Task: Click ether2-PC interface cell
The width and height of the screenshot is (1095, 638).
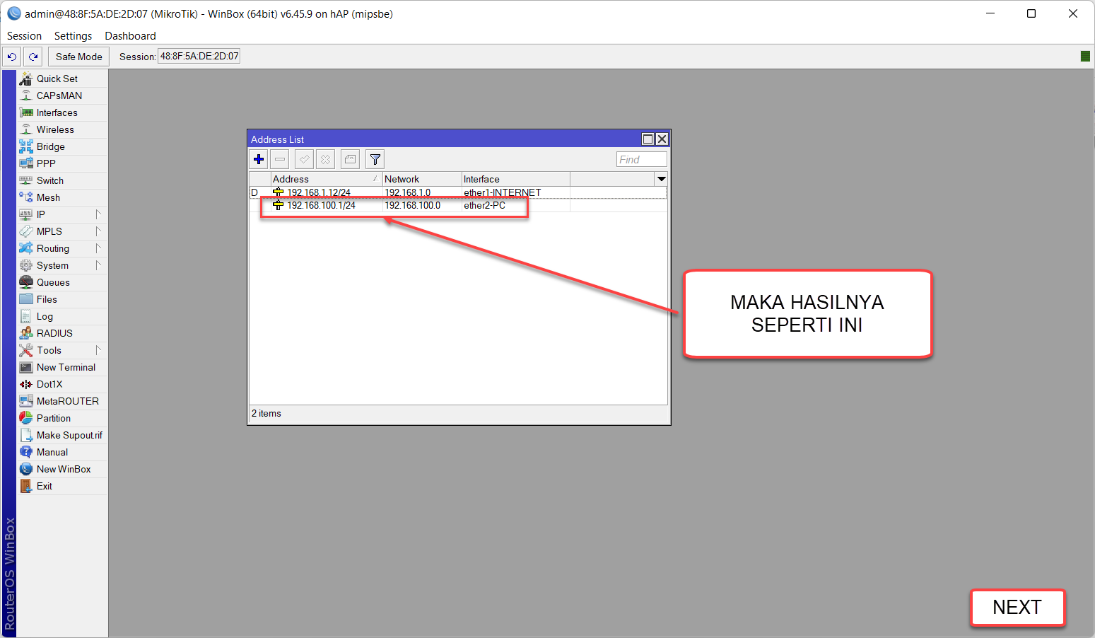Action: [x=485, y=205]
